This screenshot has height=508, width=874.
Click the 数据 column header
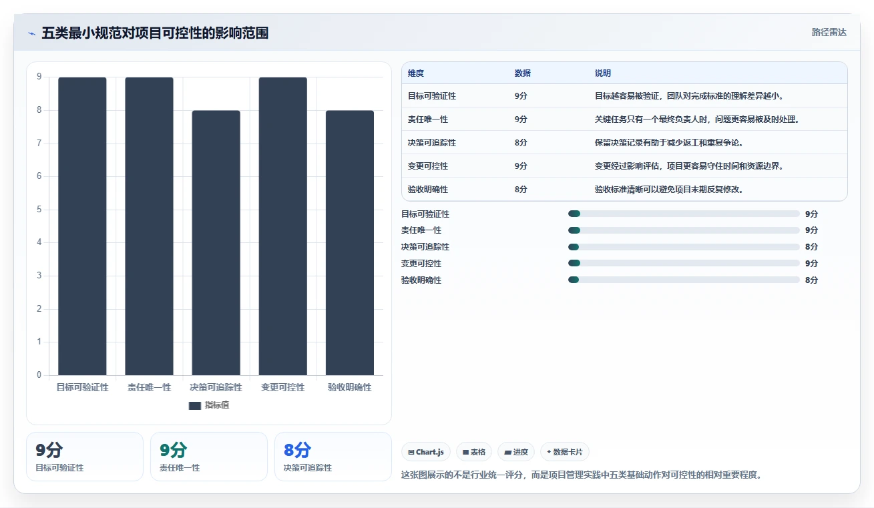(523, 73)
